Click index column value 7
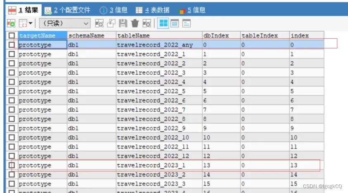348x193 pixels. [307, 110]
